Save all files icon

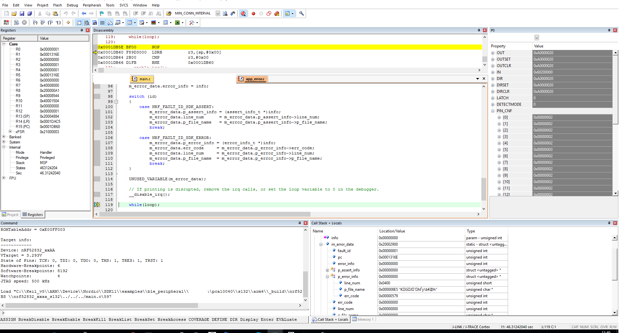[30, 14]
